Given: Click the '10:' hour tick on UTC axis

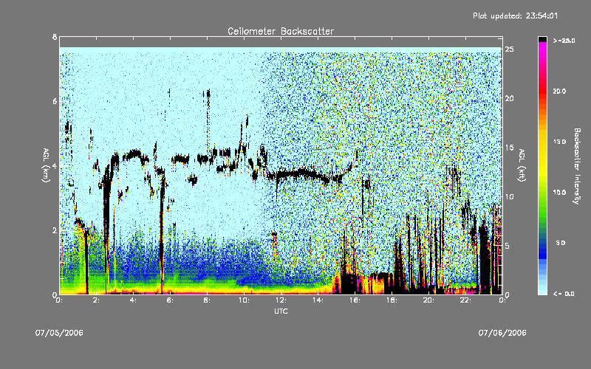Looking at the screenshot, I should click(244, 300).
